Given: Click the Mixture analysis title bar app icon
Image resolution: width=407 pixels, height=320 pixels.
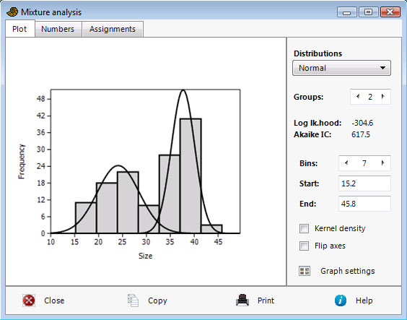Looking at the screenshot, I should [12, 12].
